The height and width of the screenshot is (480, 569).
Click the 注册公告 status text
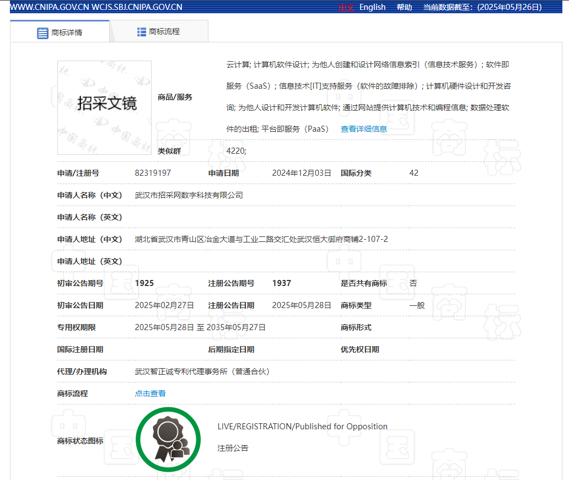[x=233, y=448]
